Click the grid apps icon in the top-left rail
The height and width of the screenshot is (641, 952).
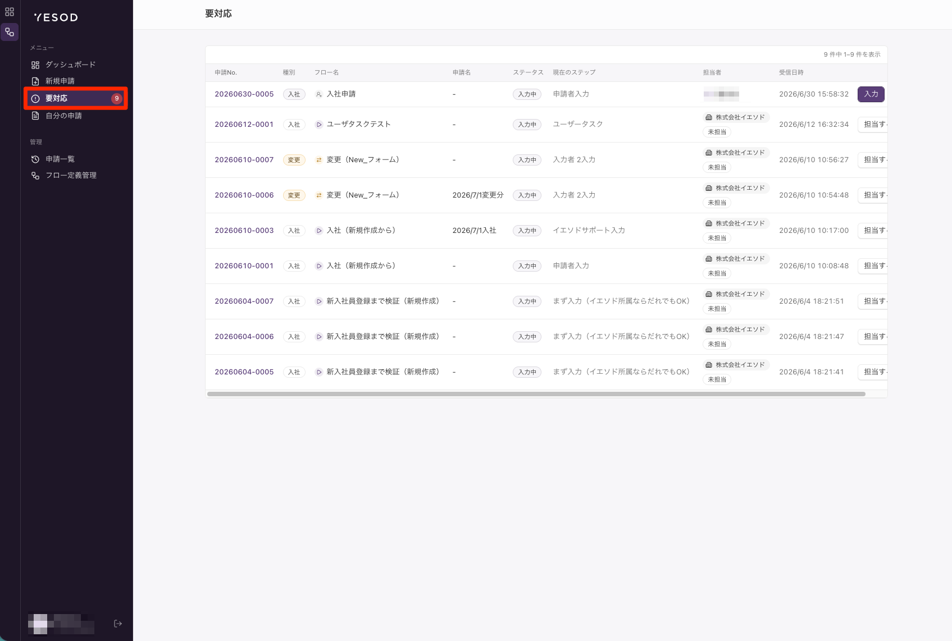coord(10,12)
